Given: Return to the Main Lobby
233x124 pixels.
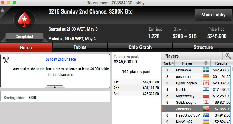Looking at the screenshot, I should tap(213, 15).
